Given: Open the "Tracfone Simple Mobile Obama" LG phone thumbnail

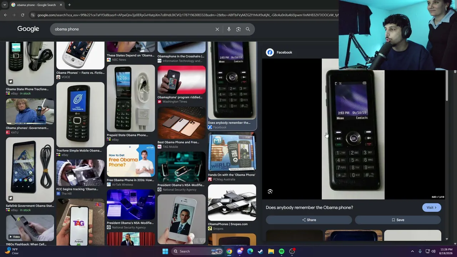Looking at the screenshot, I should click(80, 115).
